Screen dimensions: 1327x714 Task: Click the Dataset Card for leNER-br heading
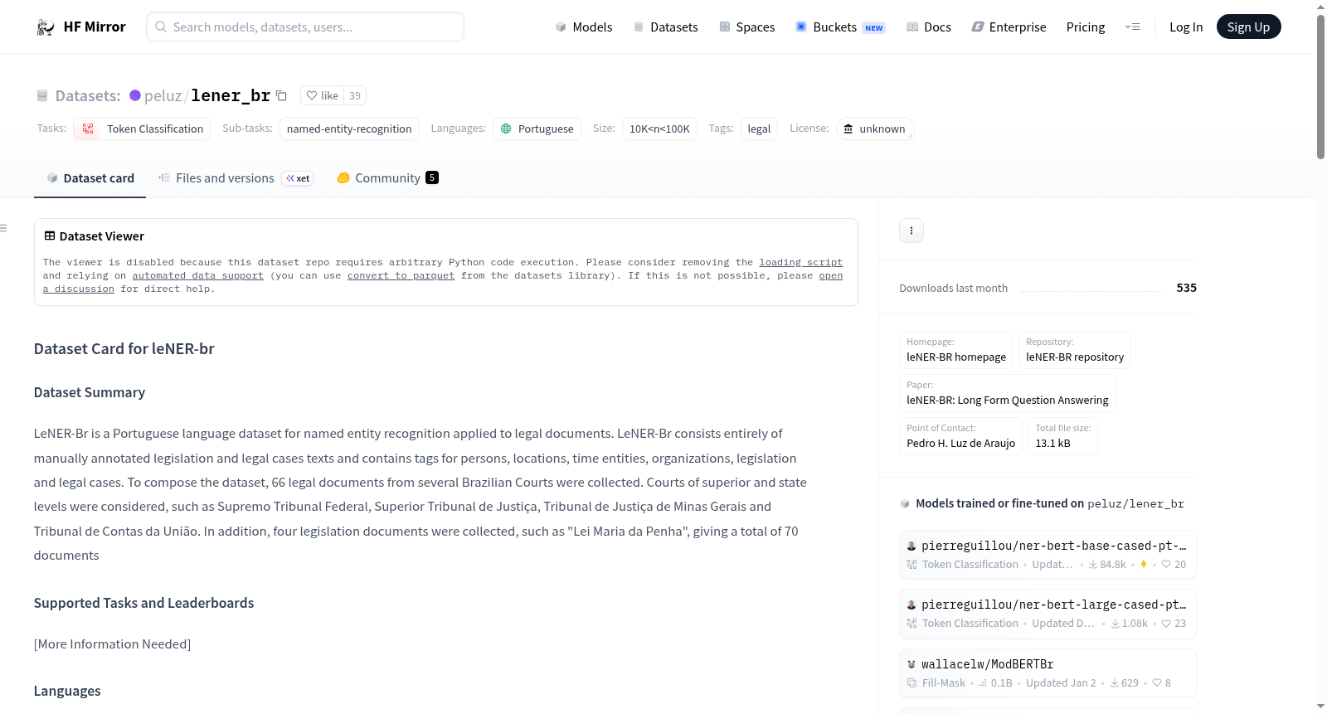(x=124, y=349)
